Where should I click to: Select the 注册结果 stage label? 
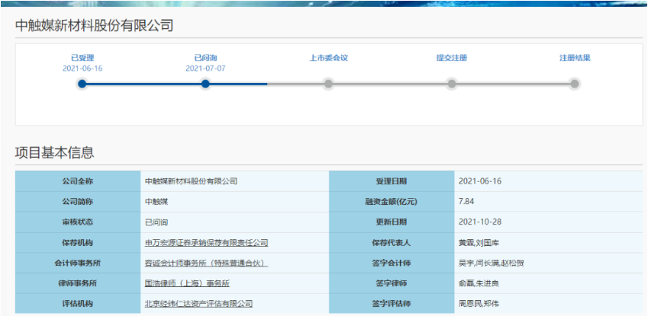[575, 58]
